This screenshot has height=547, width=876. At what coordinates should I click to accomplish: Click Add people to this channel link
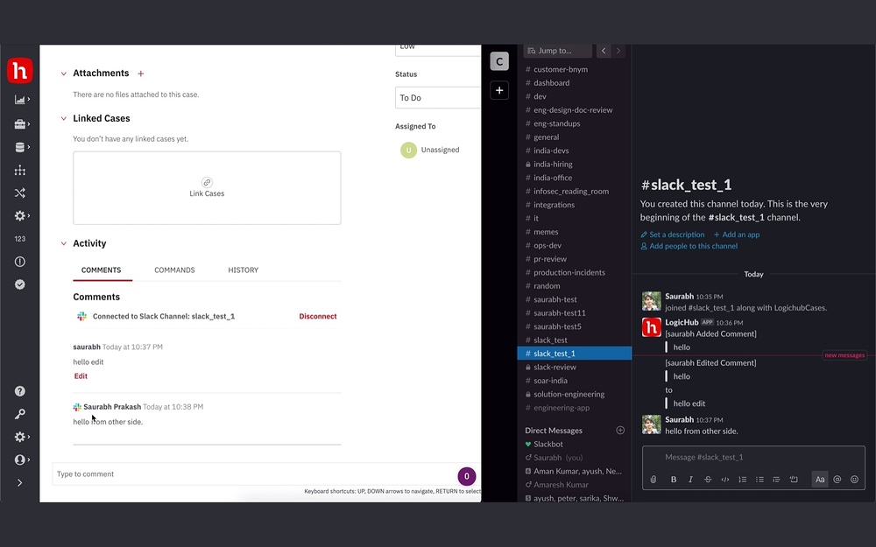[x=689, y=246]
